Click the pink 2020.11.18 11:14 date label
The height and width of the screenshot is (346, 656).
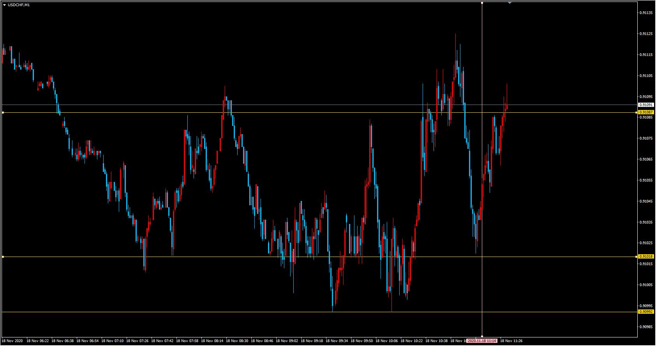pos(482,341)
